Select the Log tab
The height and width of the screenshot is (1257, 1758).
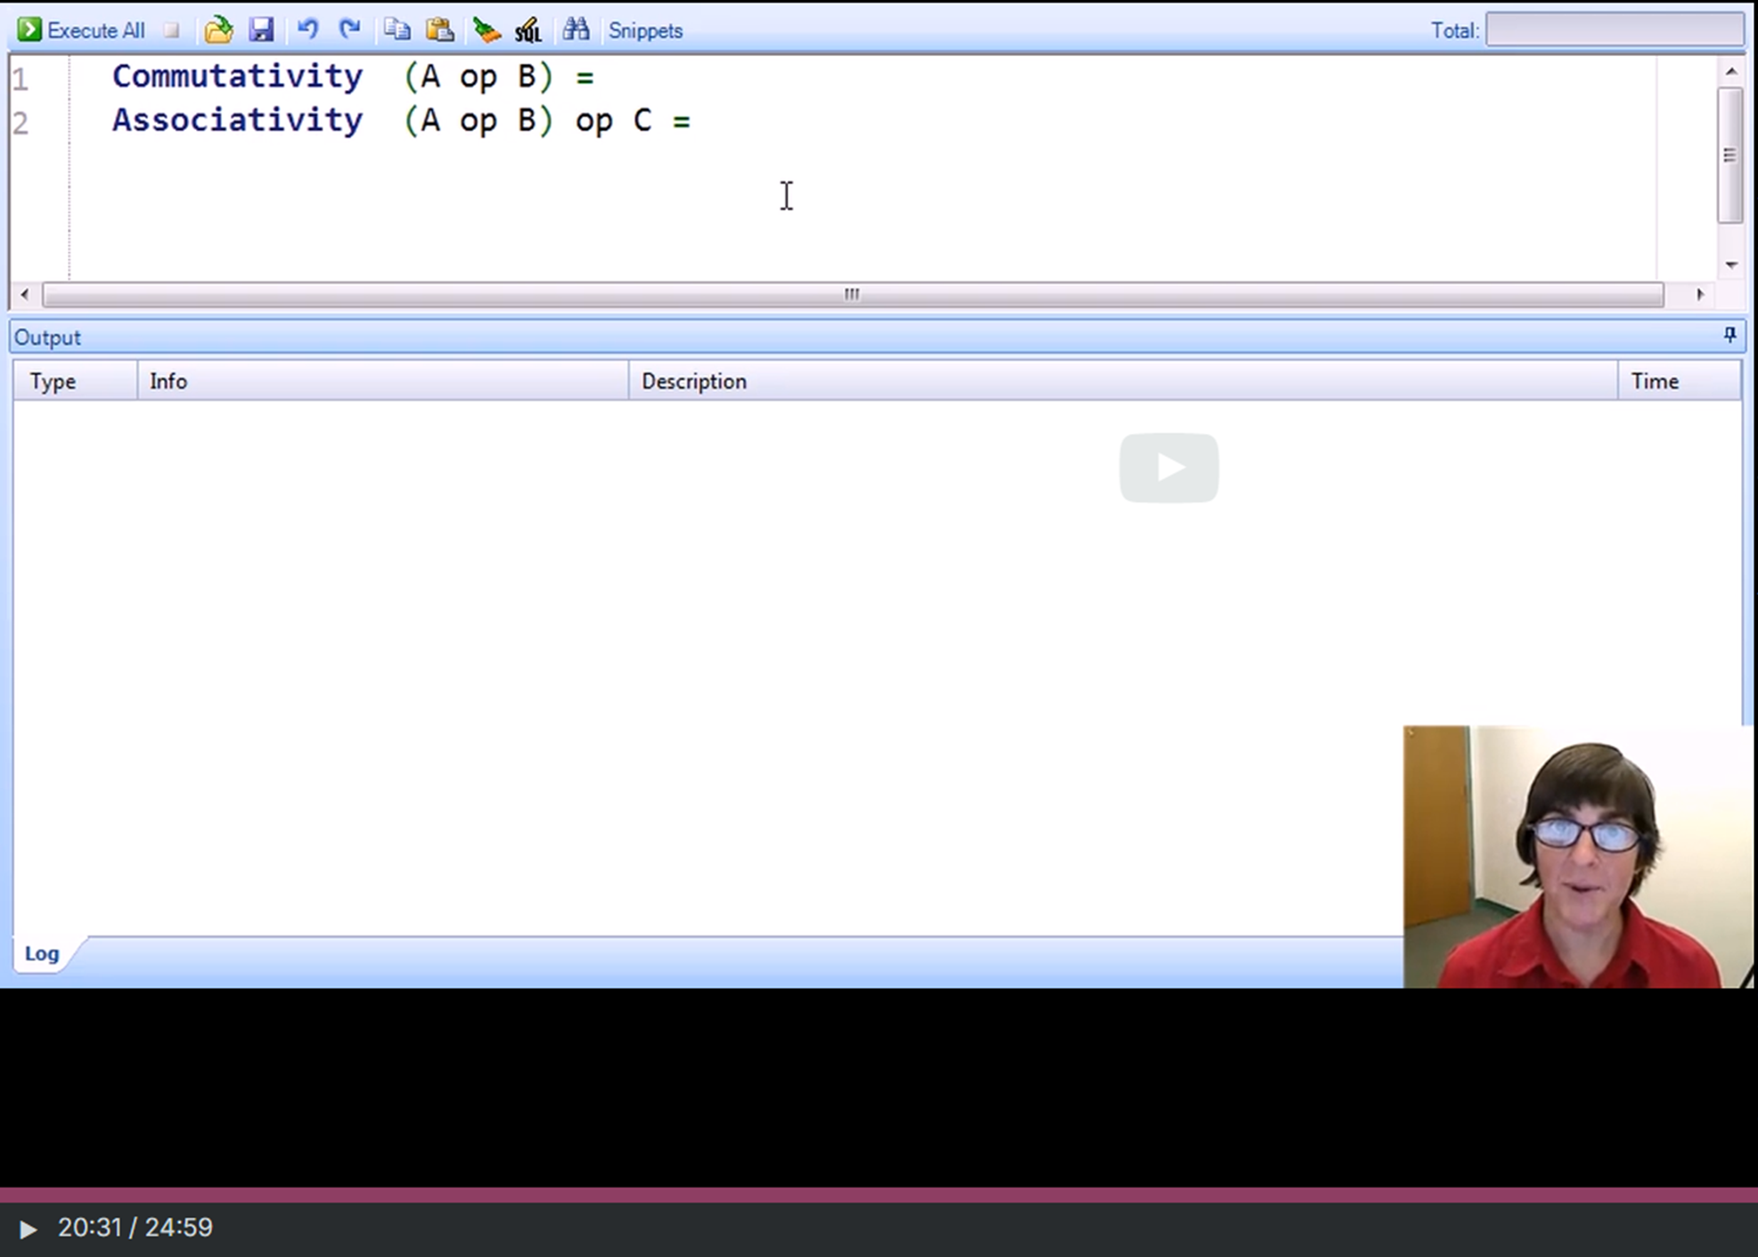pyautogui.click(x=42, y=953)
